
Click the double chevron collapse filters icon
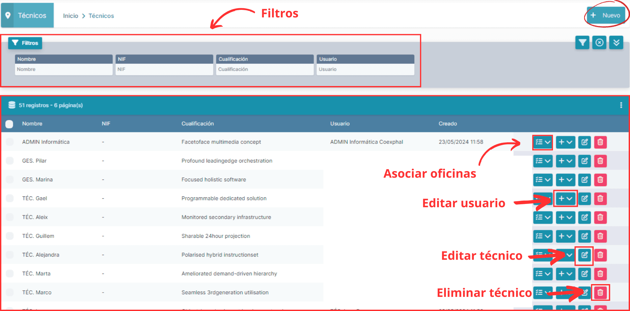pyautogui.click(x=616, y=43)
